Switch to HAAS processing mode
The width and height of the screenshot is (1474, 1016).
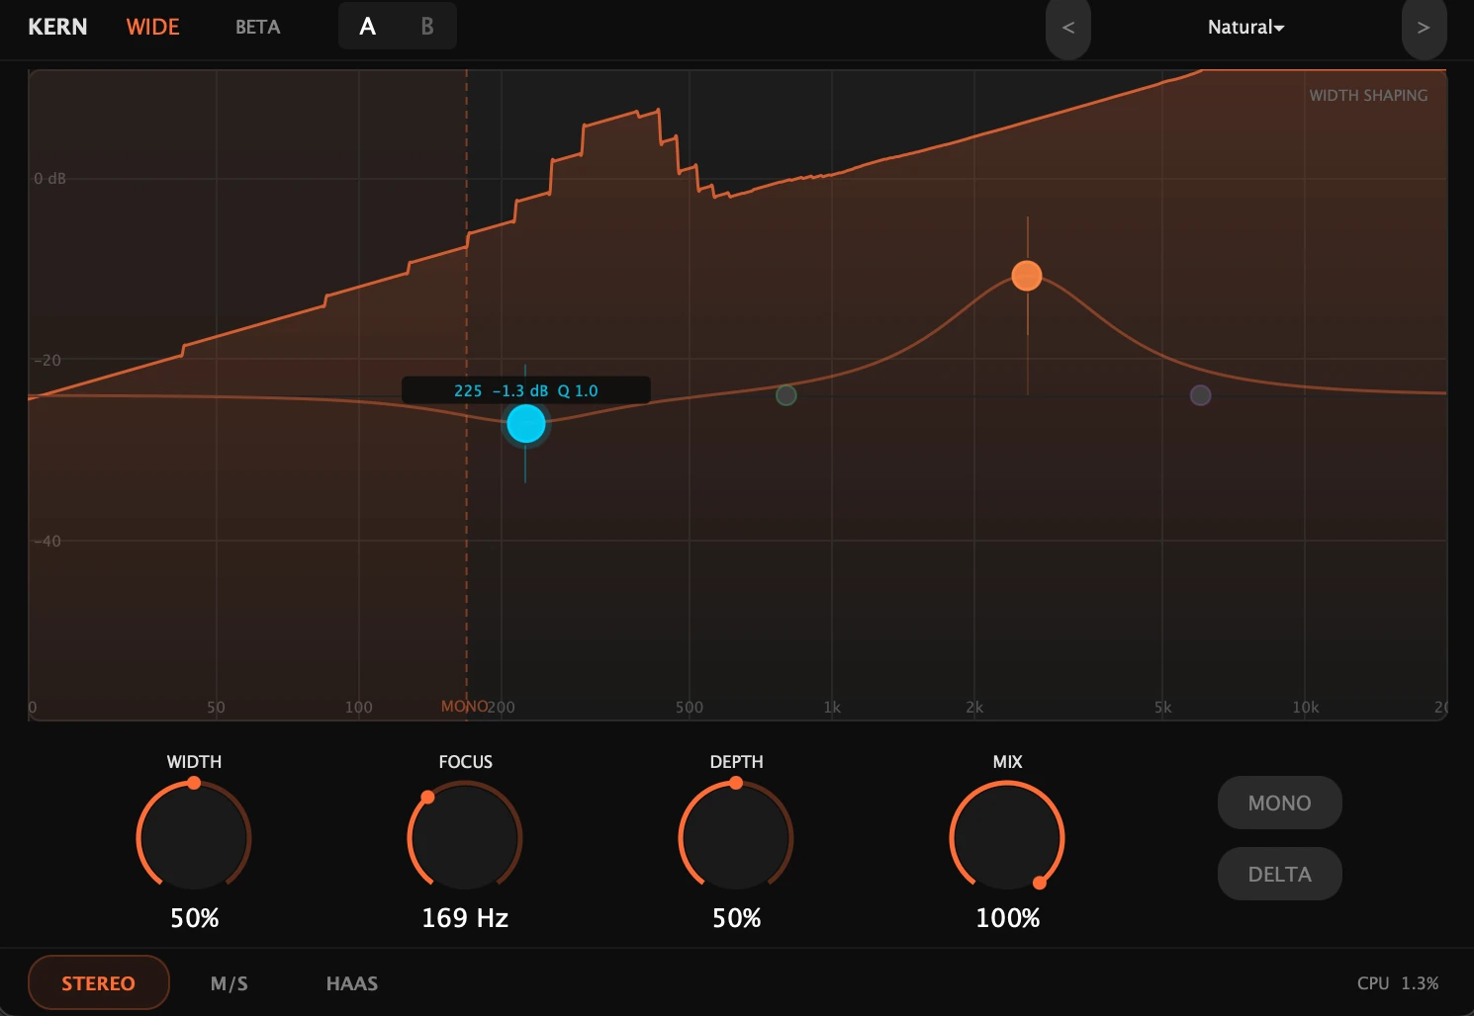point(351,982)
